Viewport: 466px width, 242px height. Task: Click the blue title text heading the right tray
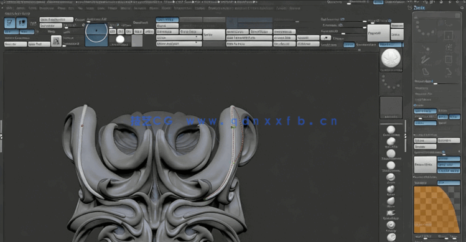(x=419, y=7)
